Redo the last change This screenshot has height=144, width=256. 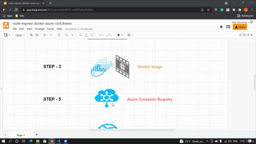click(51, 35)
